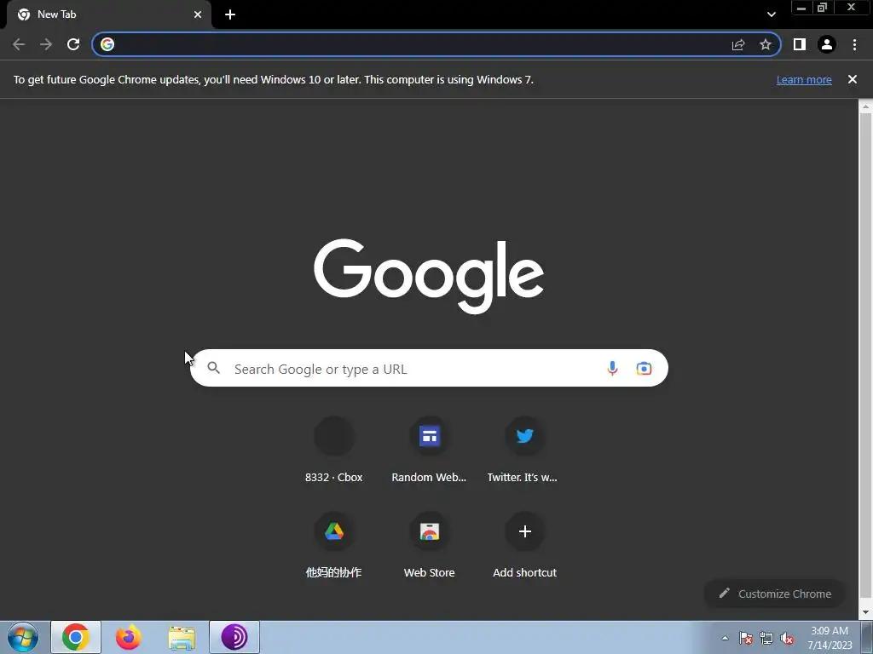The image size is (873, 654).
Task: Focus the Search Google or type a URL box
Action: pos(429,368)
